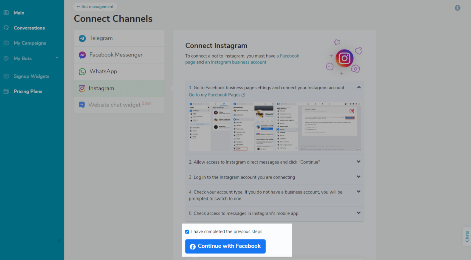Click the Main dashboard icon in sidebar
The height and width of the screenshot is (260, 471).
6,13
